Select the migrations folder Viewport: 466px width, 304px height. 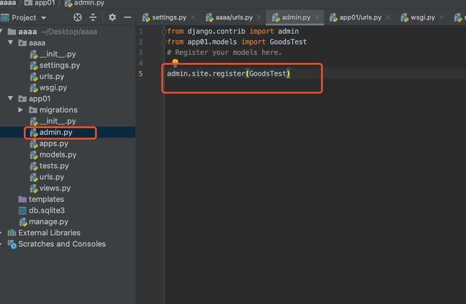pos(58,110)
